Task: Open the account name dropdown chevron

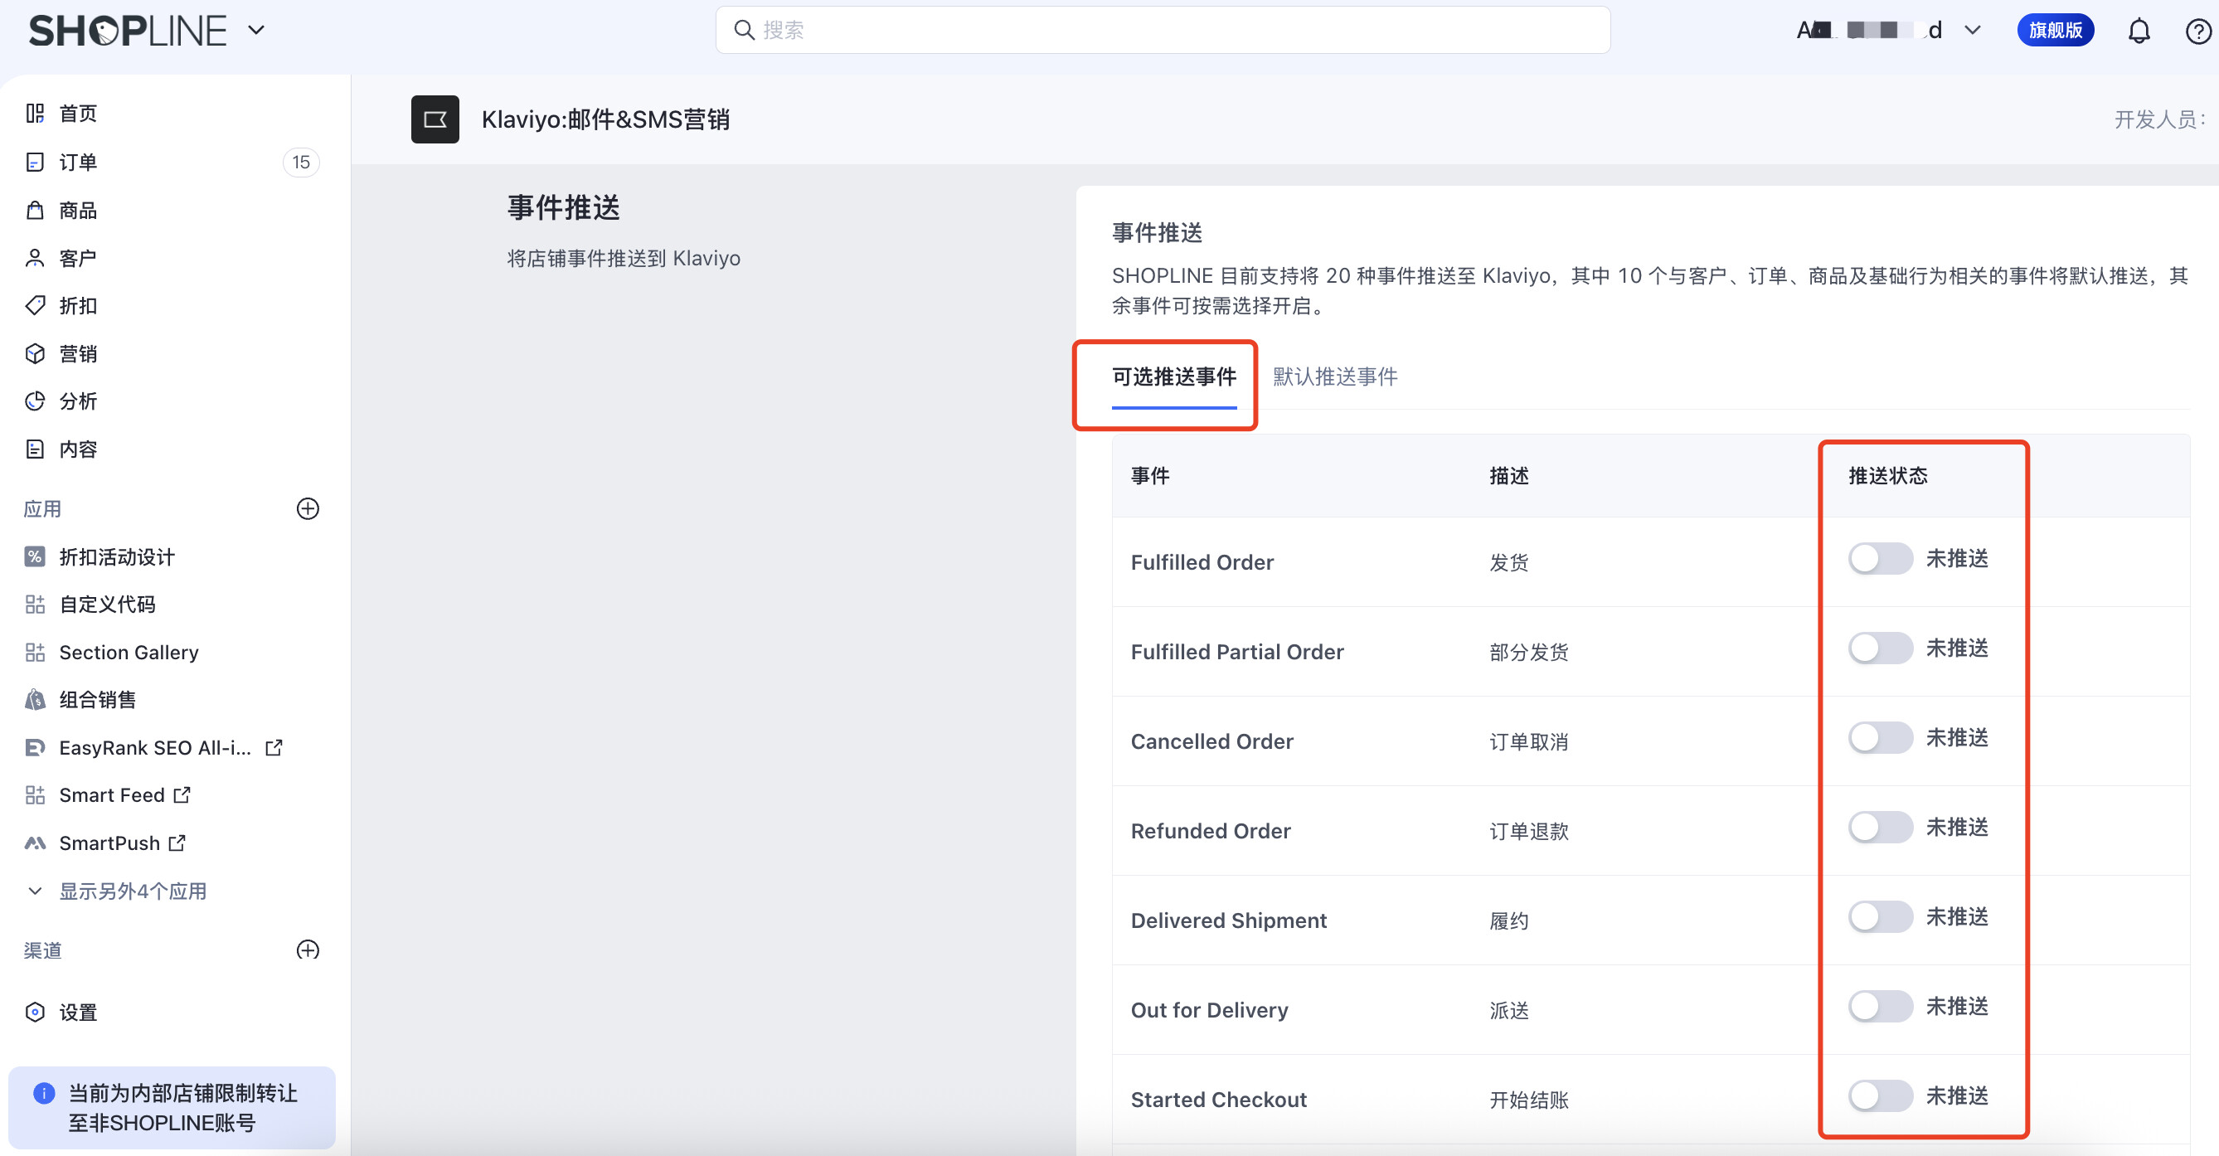Action: [1973, 31]
